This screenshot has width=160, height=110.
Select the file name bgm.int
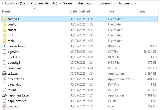point(13,52)
